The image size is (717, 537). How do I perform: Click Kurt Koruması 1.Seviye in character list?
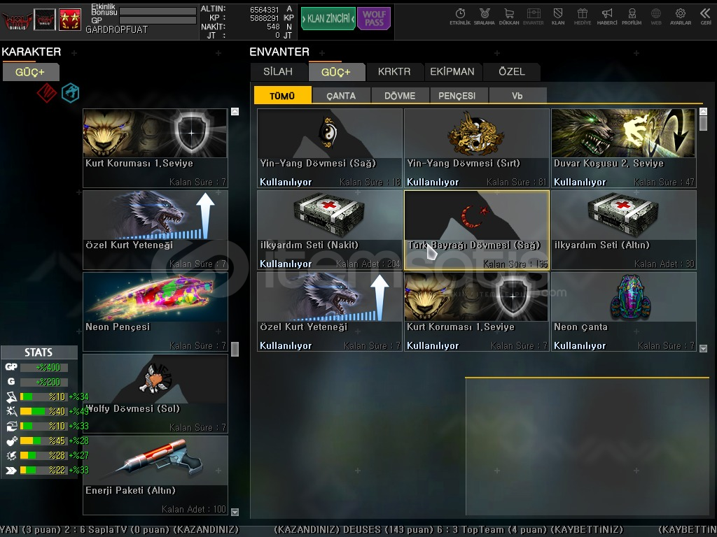pos(155,148)
